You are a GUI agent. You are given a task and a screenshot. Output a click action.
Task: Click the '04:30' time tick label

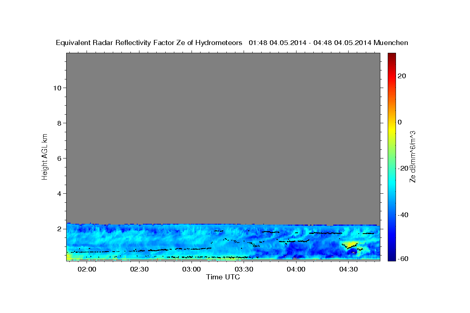click(348, 269)
